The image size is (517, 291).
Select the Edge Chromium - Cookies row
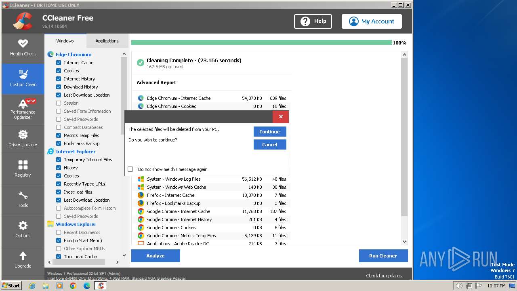click(x=212, y=106)
